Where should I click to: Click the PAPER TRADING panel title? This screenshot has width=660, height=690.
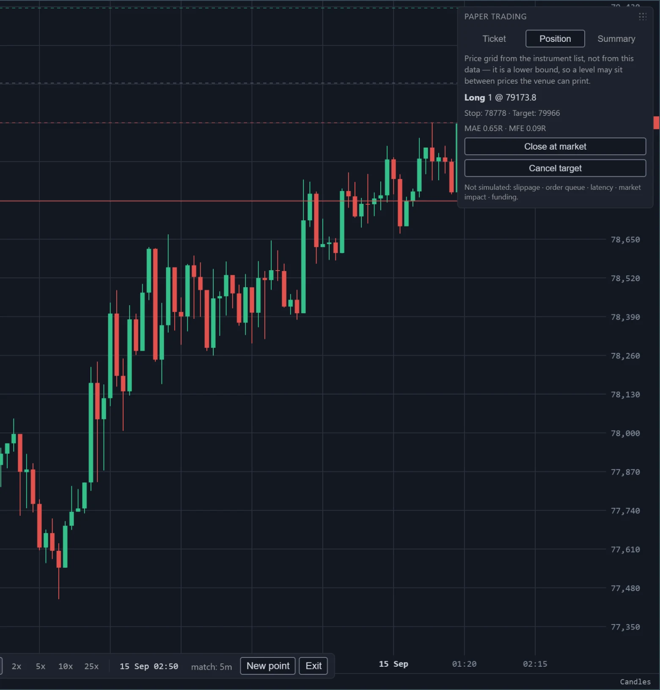495,16
